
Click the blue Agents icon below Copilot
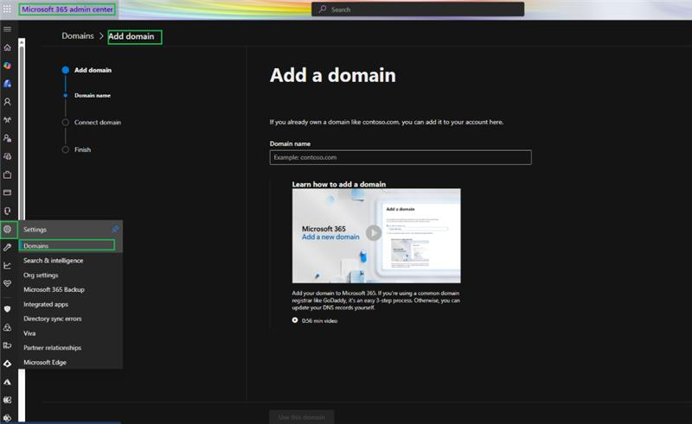(8, 83)
